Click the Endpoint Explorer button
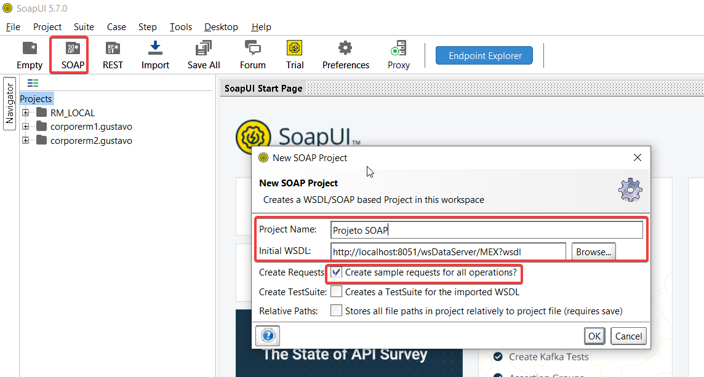Viewport: 704px width, 377px height. click(x=484, y=55)
